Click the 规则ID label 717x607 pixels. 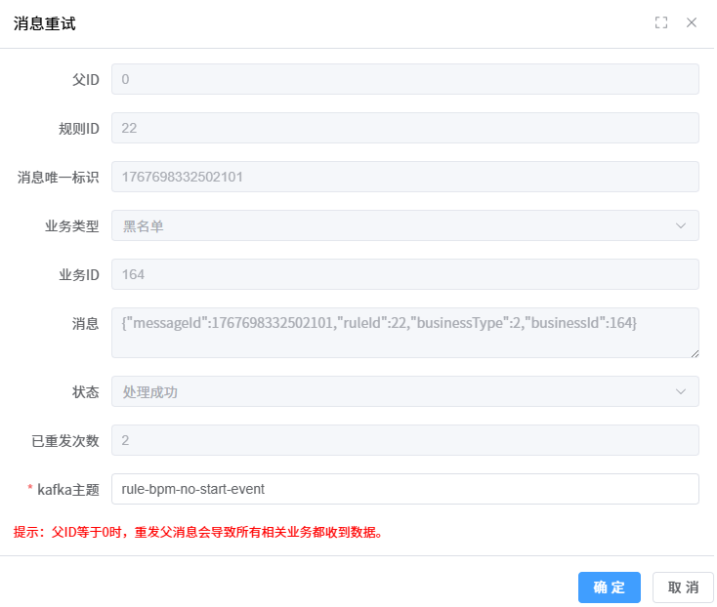(x=79, y=129)
